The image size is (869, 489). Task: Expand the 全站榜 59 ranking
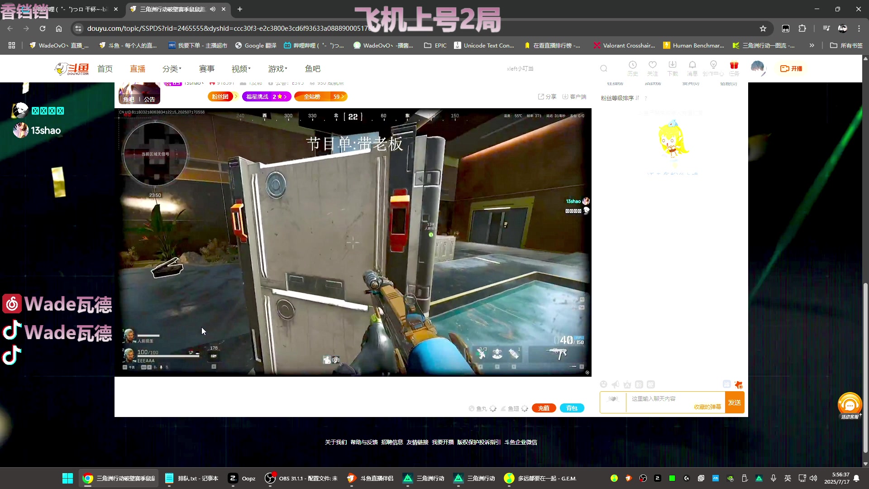tap(320, 96)
